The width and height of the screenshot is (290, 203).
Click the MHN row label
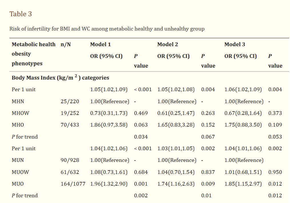coord(17,101)
